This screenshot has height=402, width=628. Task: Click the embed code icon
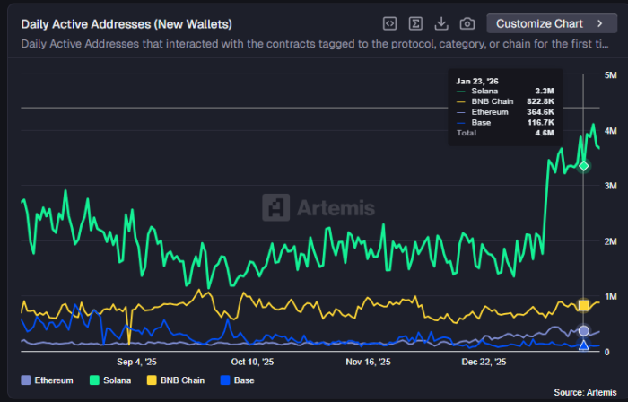coord(389,23)
